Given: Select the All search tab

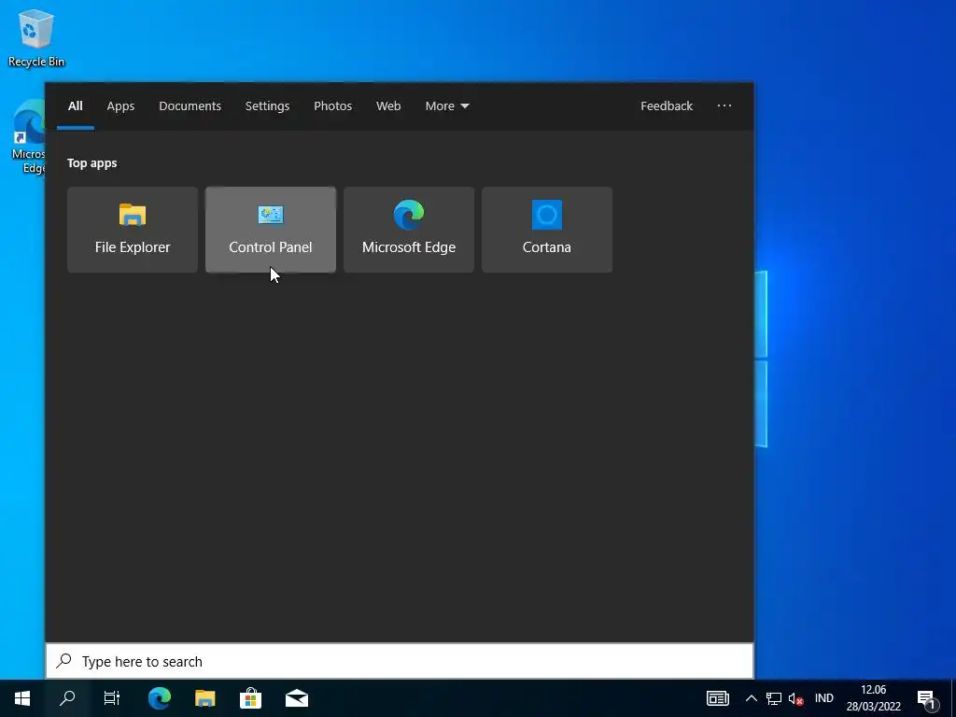Looking at the screenshot, I should tap(75, 106).
